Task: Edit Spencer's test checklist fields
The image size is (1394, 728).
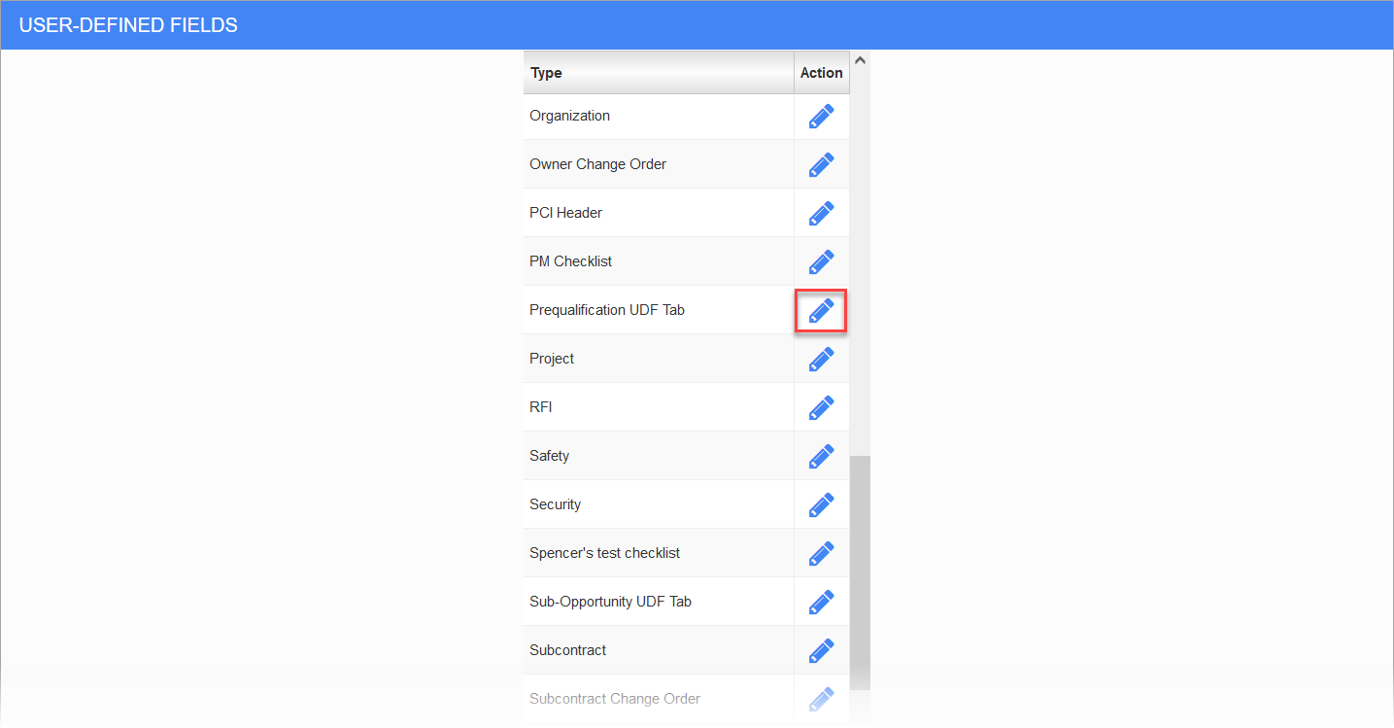Action: pos(821,554)
